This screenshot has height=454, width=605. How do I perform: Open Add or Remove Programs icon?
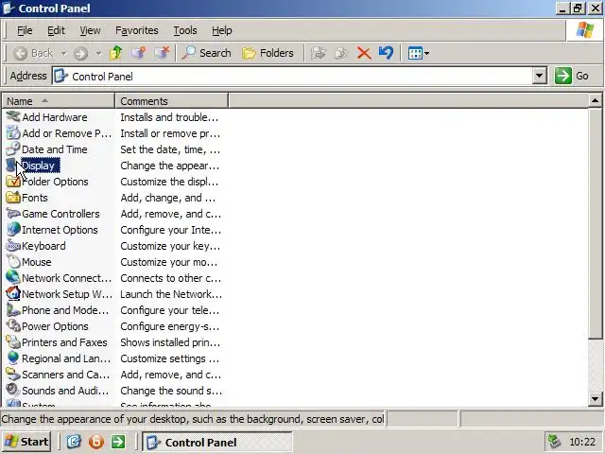[x=13, y=133]
